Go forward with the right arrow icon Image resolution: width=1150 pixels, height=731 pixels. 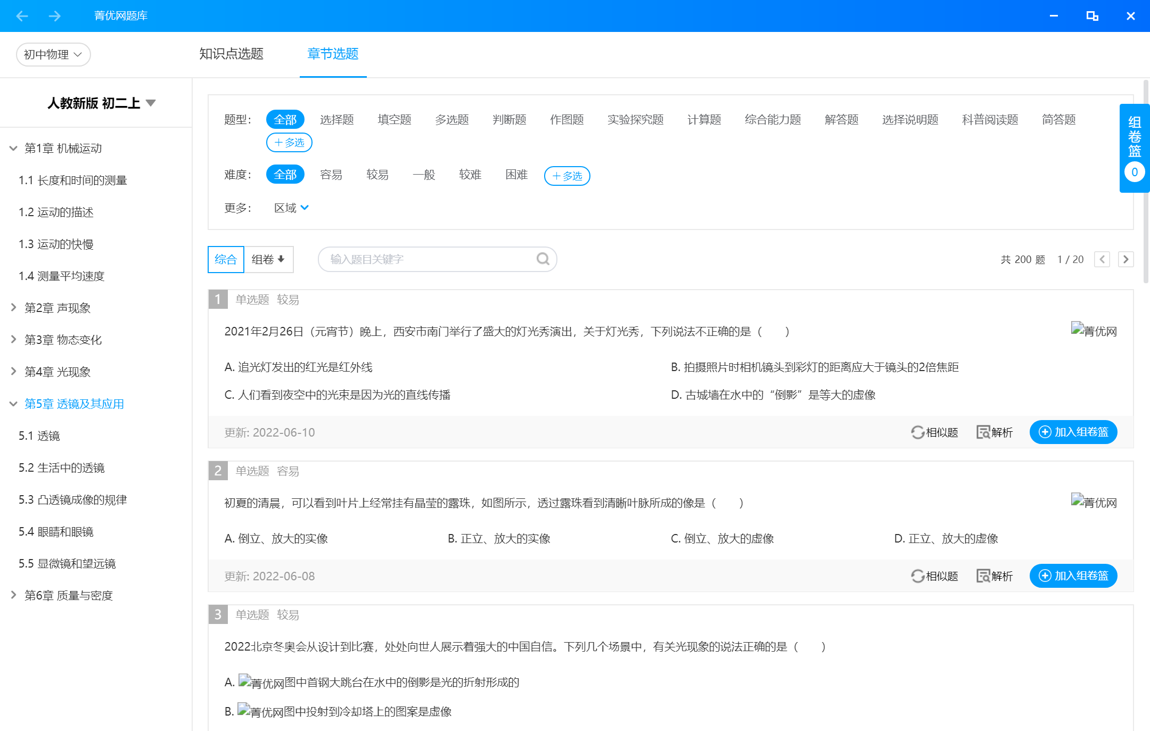point(54,16)
